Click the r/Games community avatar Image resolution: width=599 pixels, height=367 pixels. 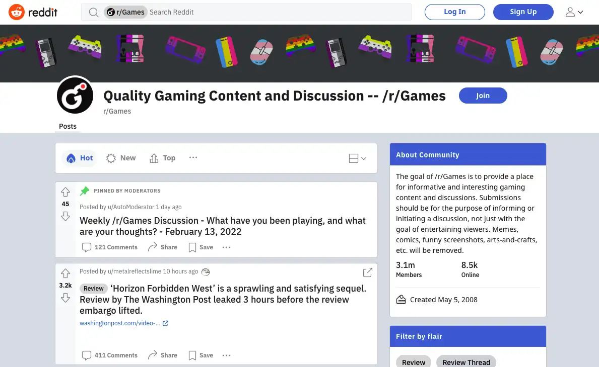point(75,96)
